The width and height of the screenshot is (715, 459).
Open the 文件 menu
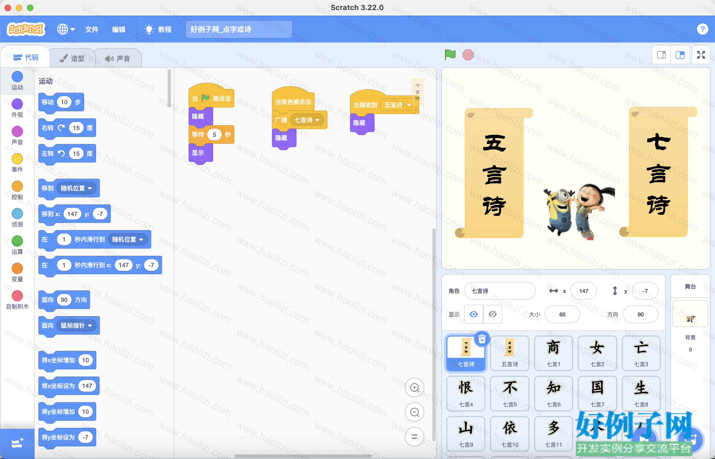92,29
